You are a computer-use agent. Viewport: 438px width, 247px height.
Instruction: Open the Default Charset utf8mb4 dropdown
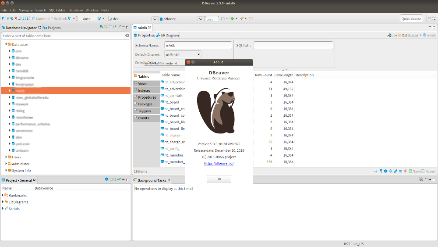(x=183, y=54)
